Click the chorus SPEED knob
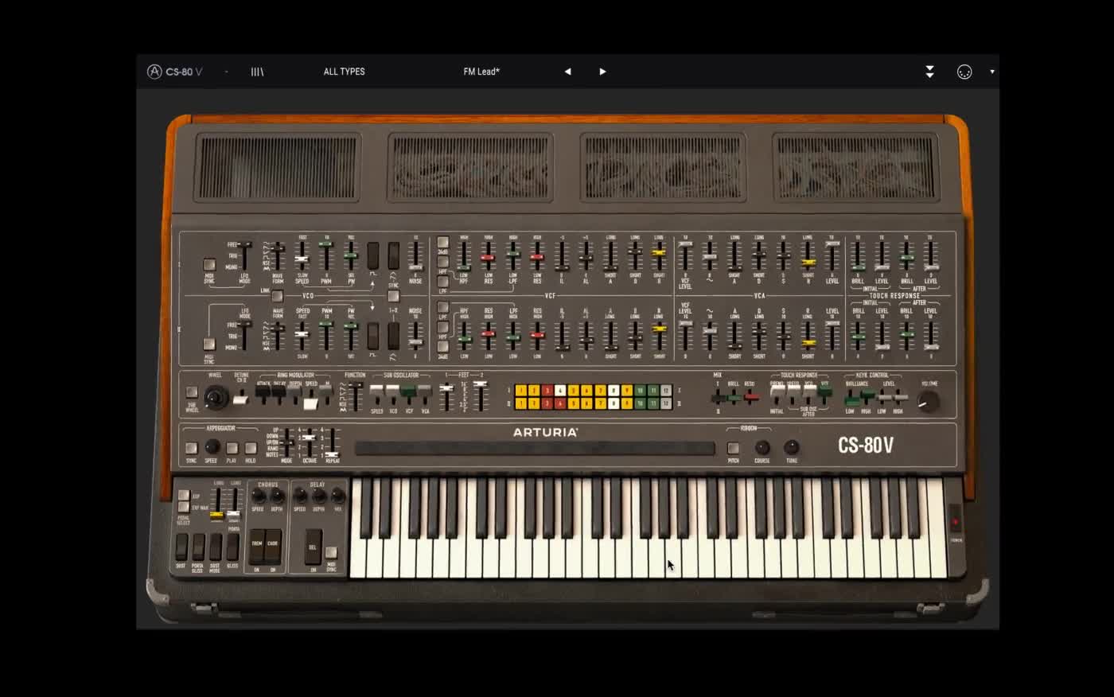Screen dimensions: 1114x697 [259, 496]
